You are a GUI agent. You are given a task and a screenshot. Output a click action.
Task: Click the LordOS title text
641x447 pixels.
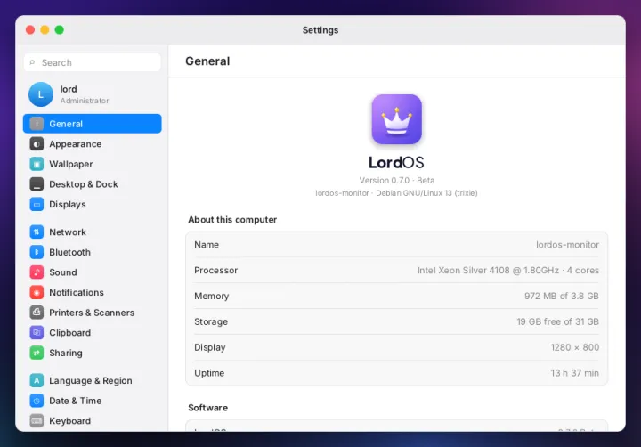[396, 162]
